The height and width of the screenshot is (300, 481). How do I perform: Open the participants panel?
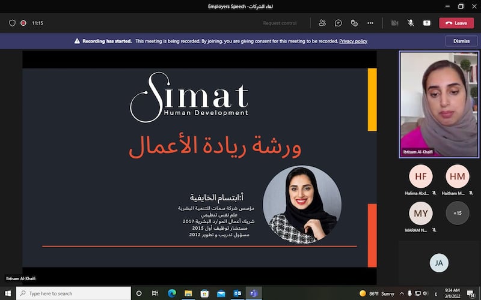coord(322,23)
